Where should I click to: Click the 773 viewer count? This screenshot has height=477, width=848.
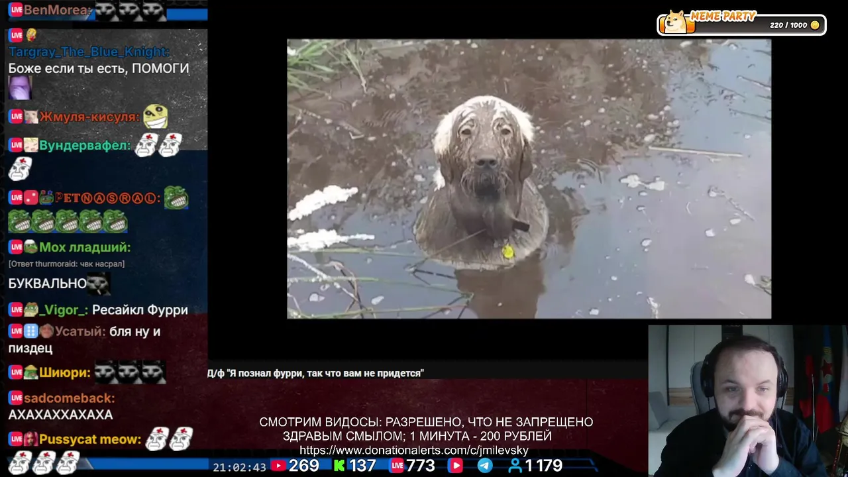pyautogui.click(x=421, y=466)
